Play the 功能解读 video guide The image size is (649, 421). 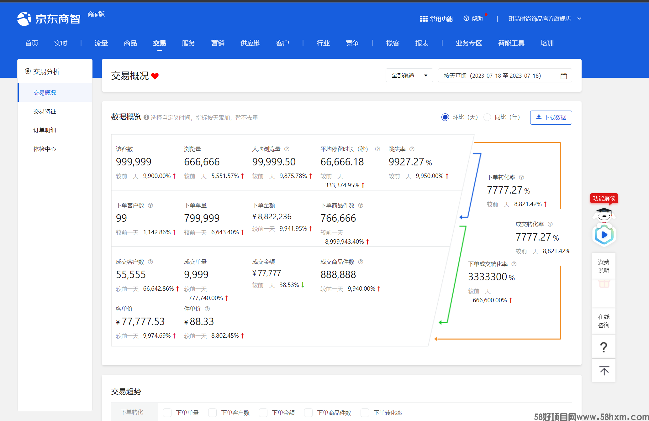[x=604, y=235]
